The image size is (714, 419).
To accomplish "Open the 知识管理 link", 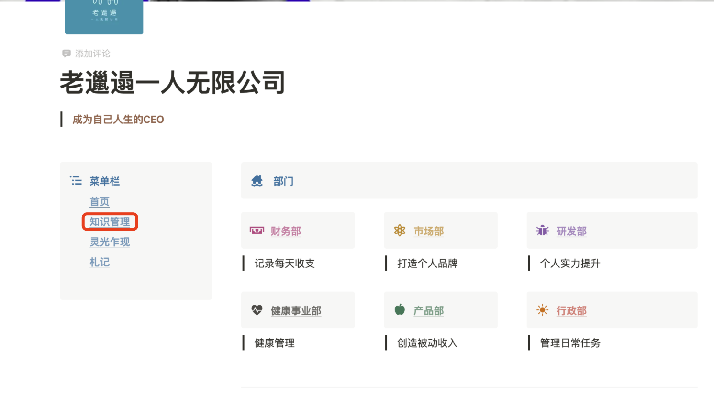I will [110, 222].
